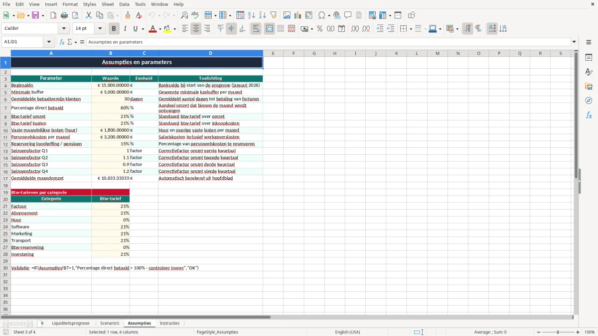Viewport: 598px width, 336px height.
Task: Expand the Name Box A1:D1 dropdown
Action: [x=49, y=42]
